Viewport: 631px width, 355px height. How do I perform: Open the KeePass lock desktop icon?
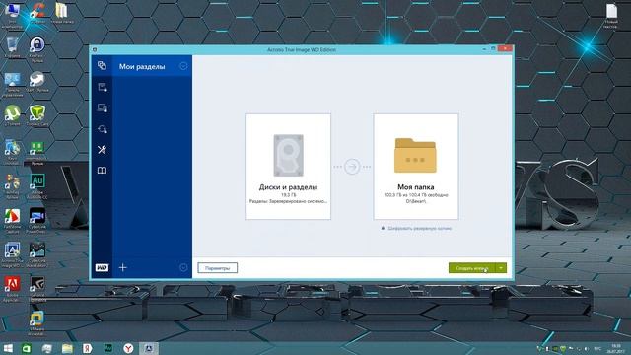(x=37, y=49)
